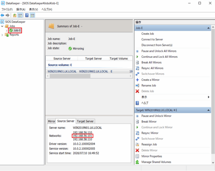The height and width of the screenshot is (171, 215).
Task: Select the WIN2019N01.LK.LOCAL mirror row
Action: click(x=89, y=71)
